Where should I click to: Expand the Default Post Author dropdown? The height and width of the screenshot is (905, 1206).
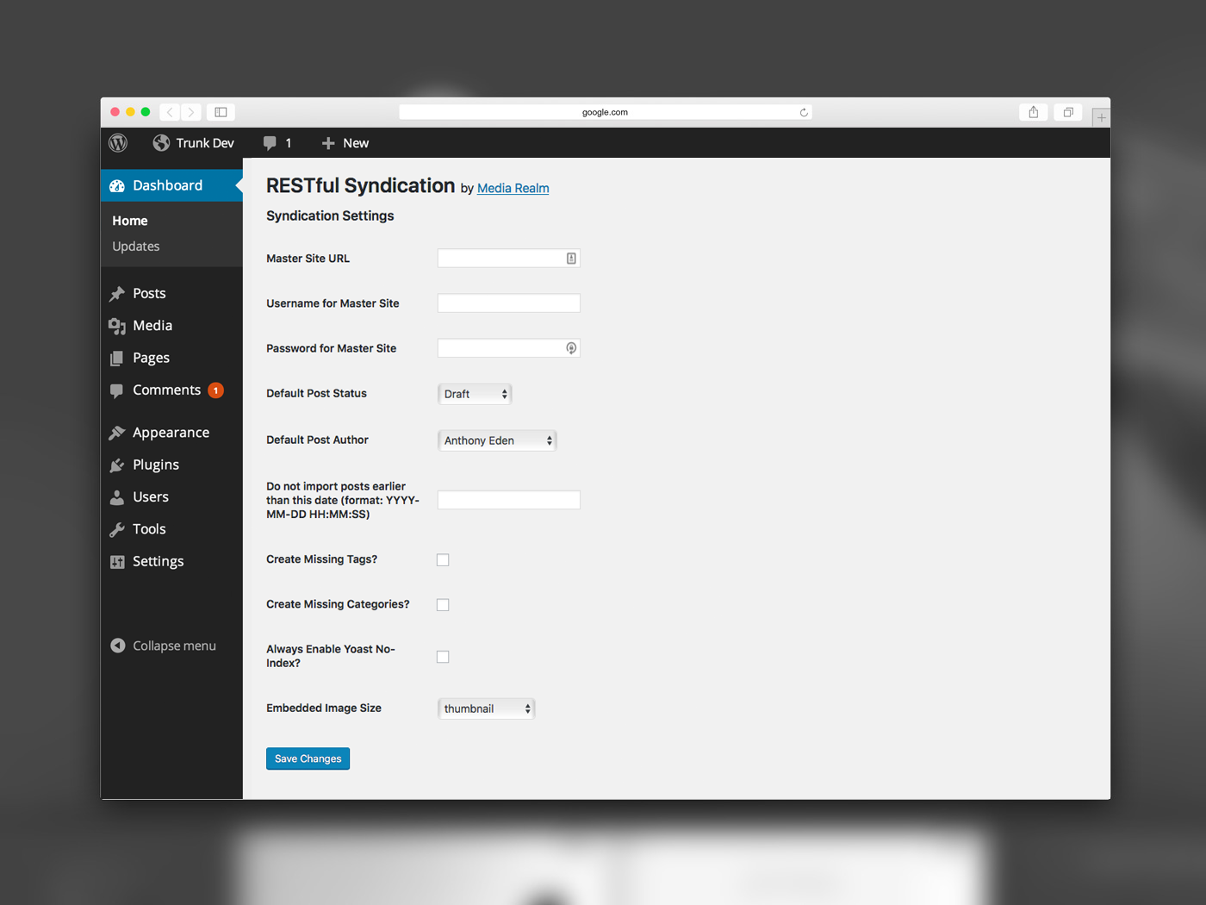[497, 440]
